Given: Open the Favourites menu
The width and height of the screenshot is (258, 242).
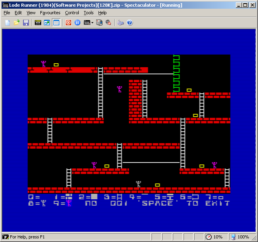Looking at the screenshot, I should [x=50, y=13].
